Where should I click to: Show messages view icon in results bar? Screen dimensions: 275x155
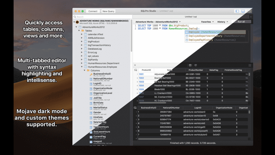tap(196, 65)
